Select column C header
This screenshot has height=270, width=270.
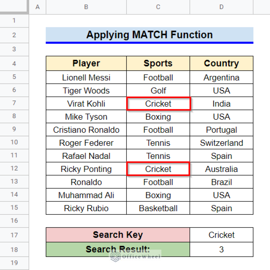pos(158,7)
